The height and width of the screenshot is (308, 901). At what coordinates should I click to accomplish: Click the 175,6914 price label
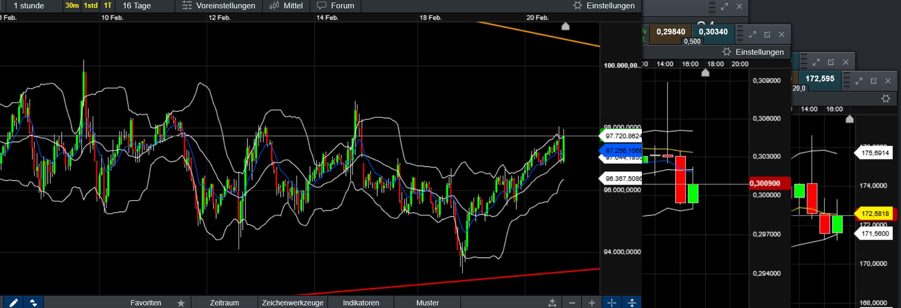pos(874,153)
